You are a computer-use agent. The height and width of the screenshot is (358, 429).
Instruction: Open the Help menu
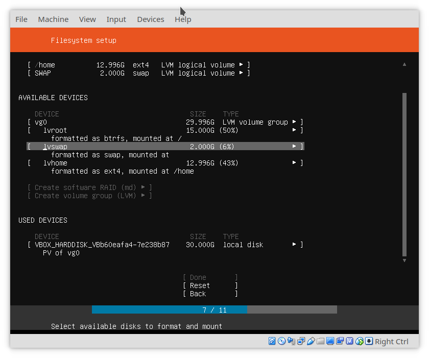[183, 19]
